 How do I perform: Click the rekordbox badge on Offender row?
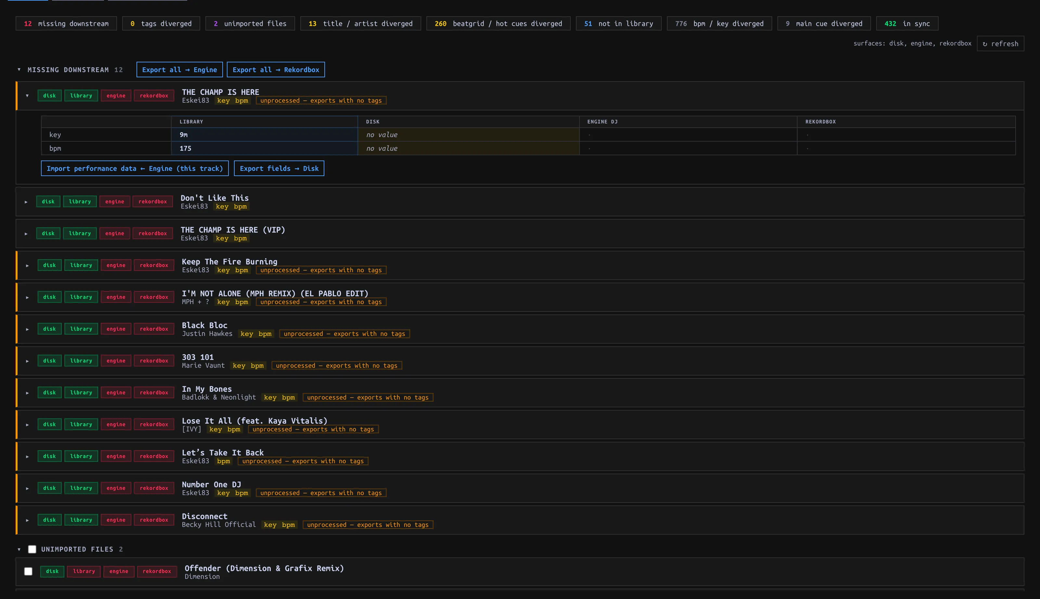click(157, 571)
